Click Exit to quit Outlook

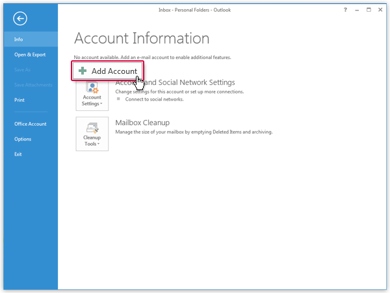18,154
